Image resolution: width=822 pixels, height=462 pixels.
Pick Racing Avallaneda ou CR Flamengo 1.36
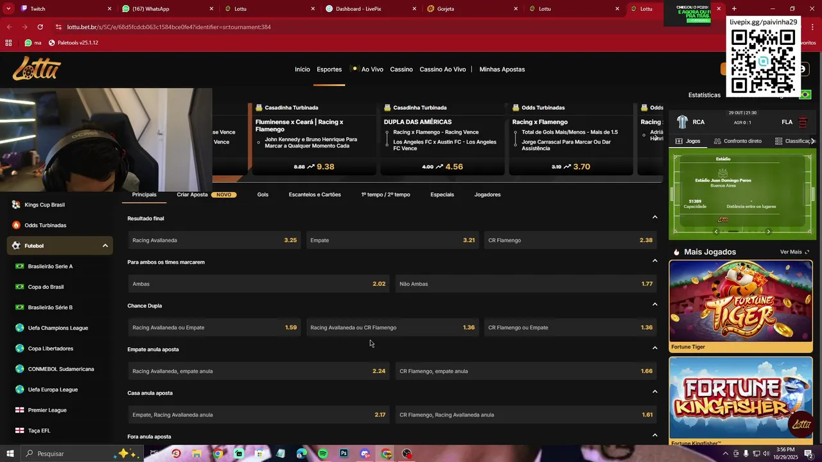tap(392, 327)
